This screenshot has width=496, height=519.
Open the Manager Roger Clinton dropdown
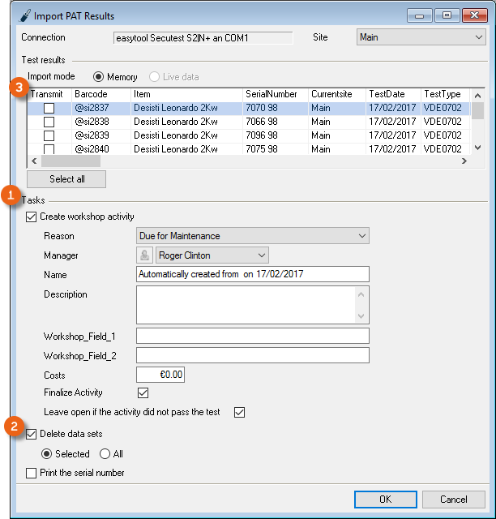[x=212, y=255]
